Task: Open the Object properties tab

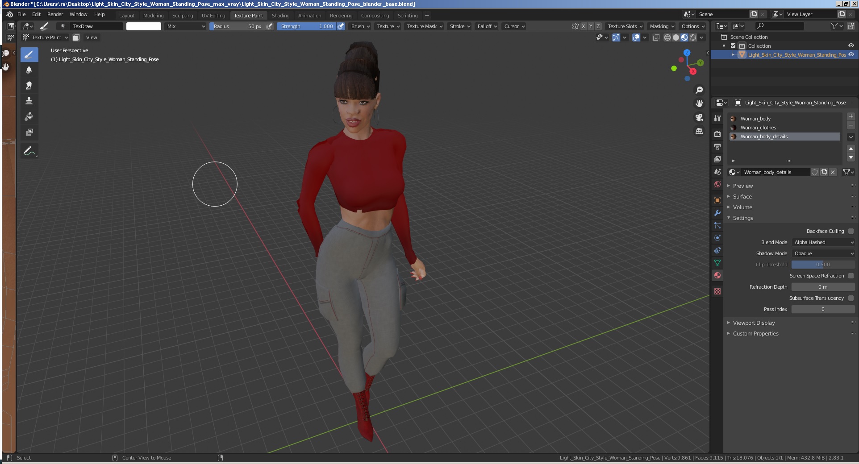Action: click(717, 200)
